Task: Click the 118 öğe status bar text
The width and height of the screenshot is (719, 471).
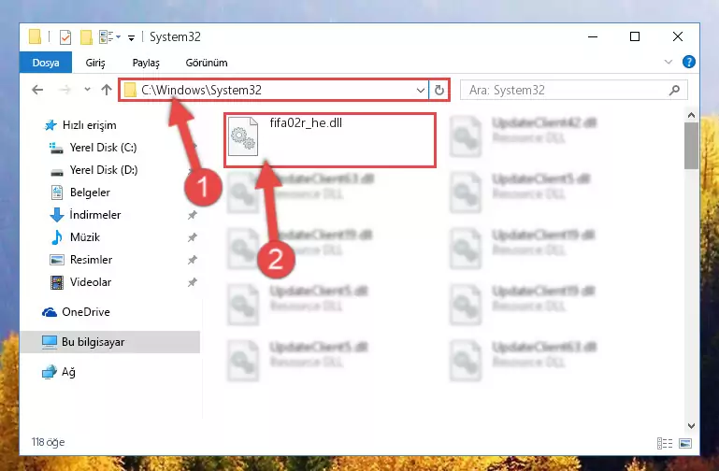Action: [x=48, y=442]
